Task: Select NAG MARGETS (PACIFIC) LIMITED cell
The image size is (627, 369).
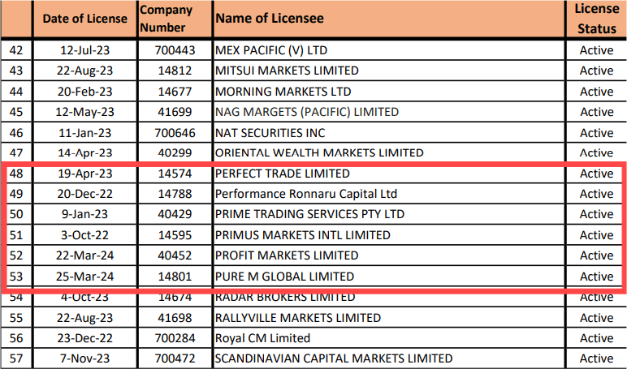Action: [307, 112]
